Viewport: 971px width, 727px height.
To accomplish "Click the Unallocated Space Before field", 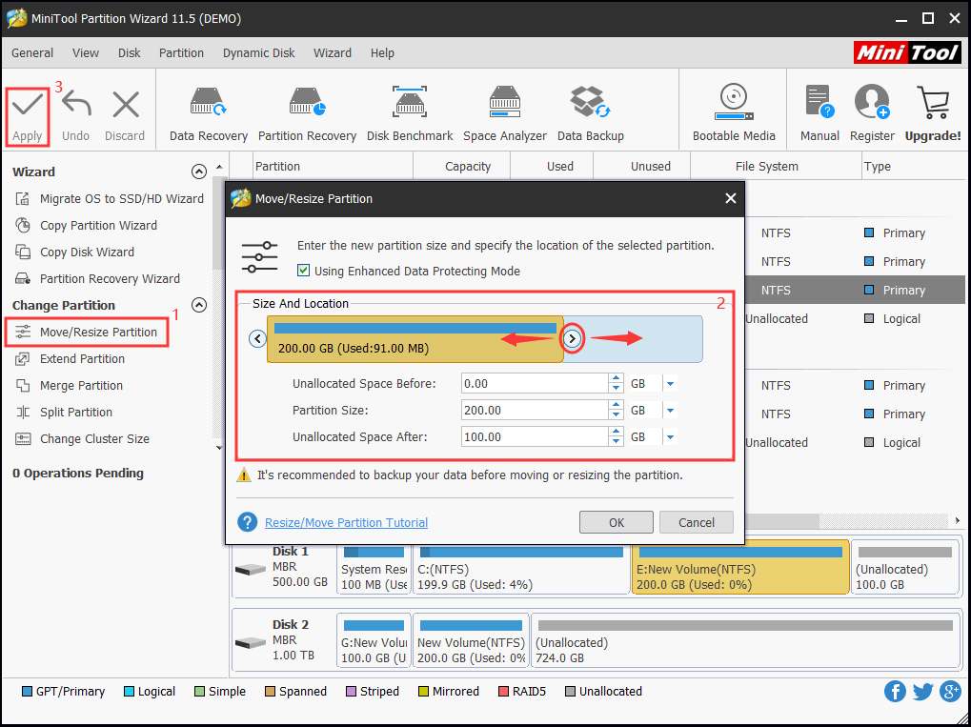I will pos(535,384).
